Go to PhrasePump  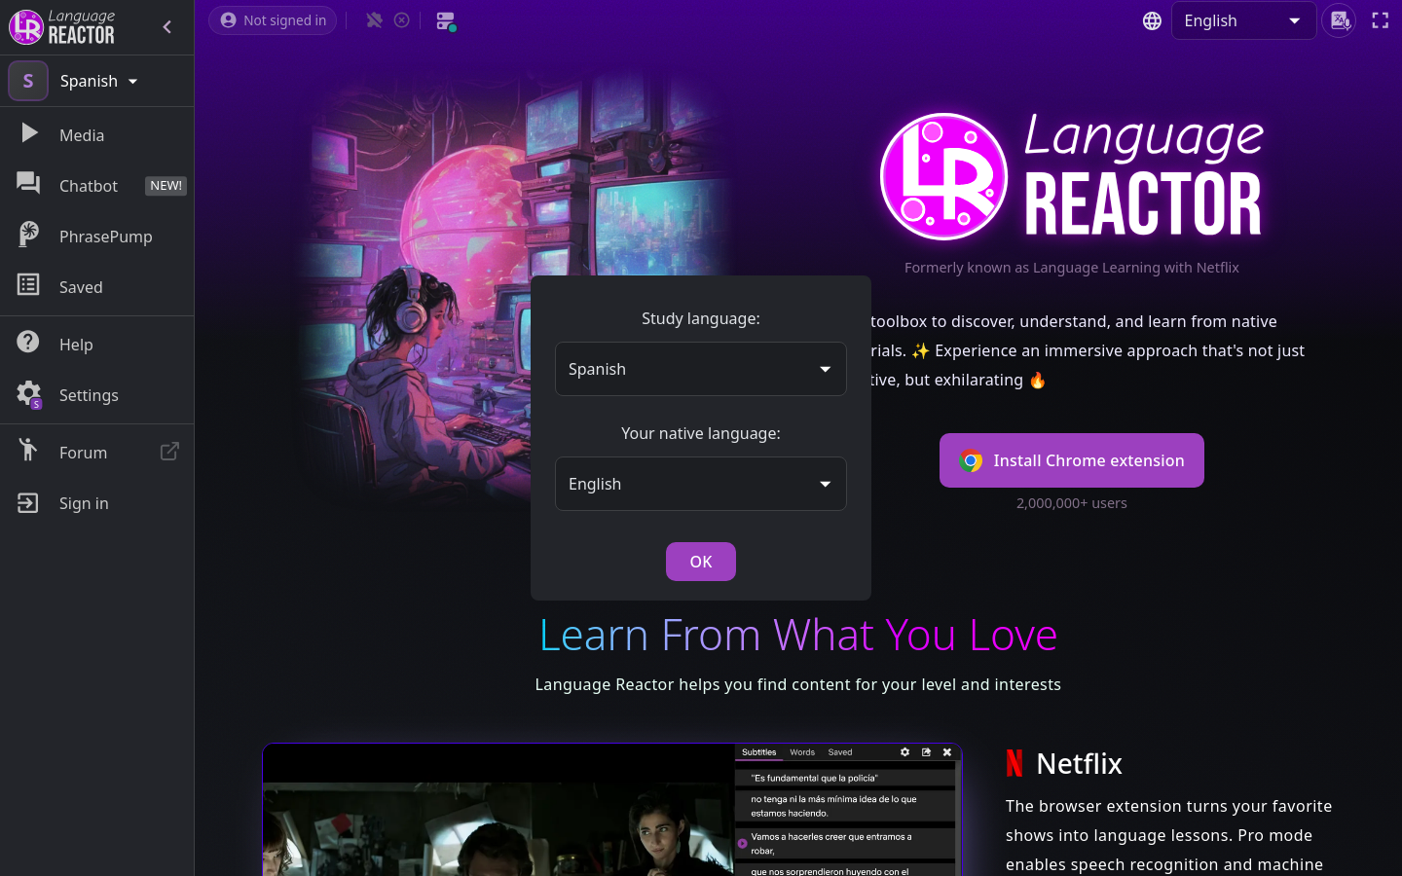pyautogui.click(x=97, y=237)
